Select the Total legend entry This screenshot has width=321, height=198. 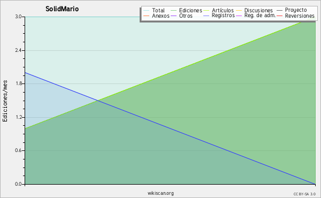point(154,10)
